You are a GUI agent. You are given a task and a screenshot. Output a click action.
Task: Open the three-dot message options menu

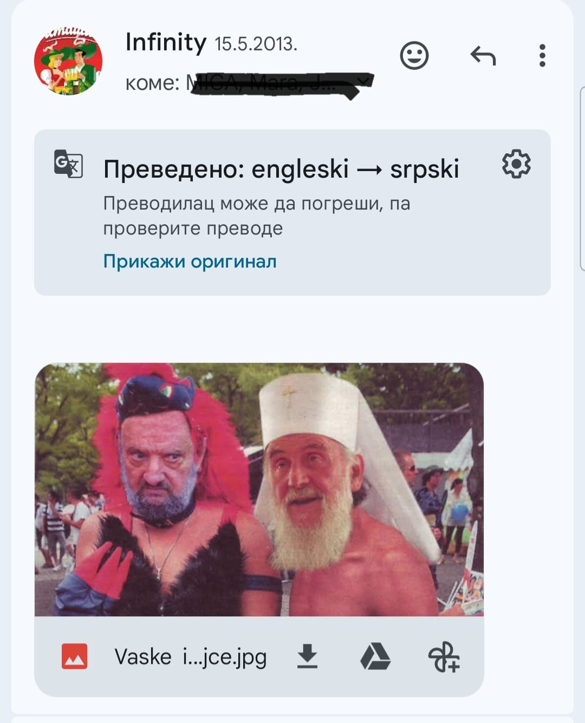pyautogui.click(x=542, y=55)
